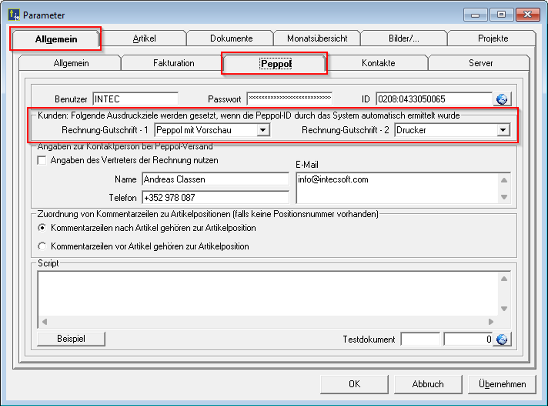Open the Kontakte sub-tab
This screenshot has height=406, width=548.
click(x=378, y=63)
